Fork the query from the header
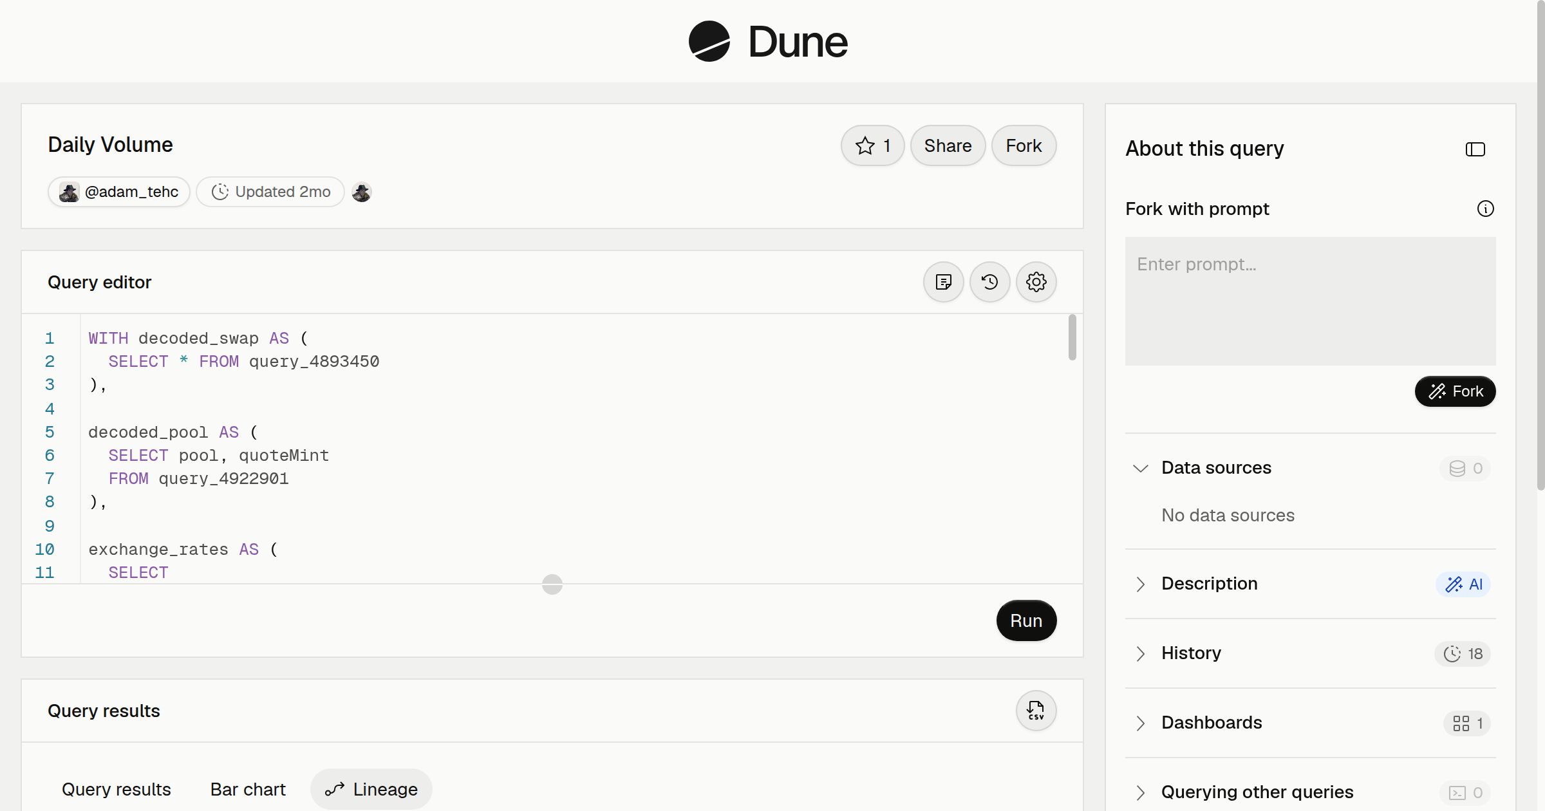 click(x=1024, y=145)
